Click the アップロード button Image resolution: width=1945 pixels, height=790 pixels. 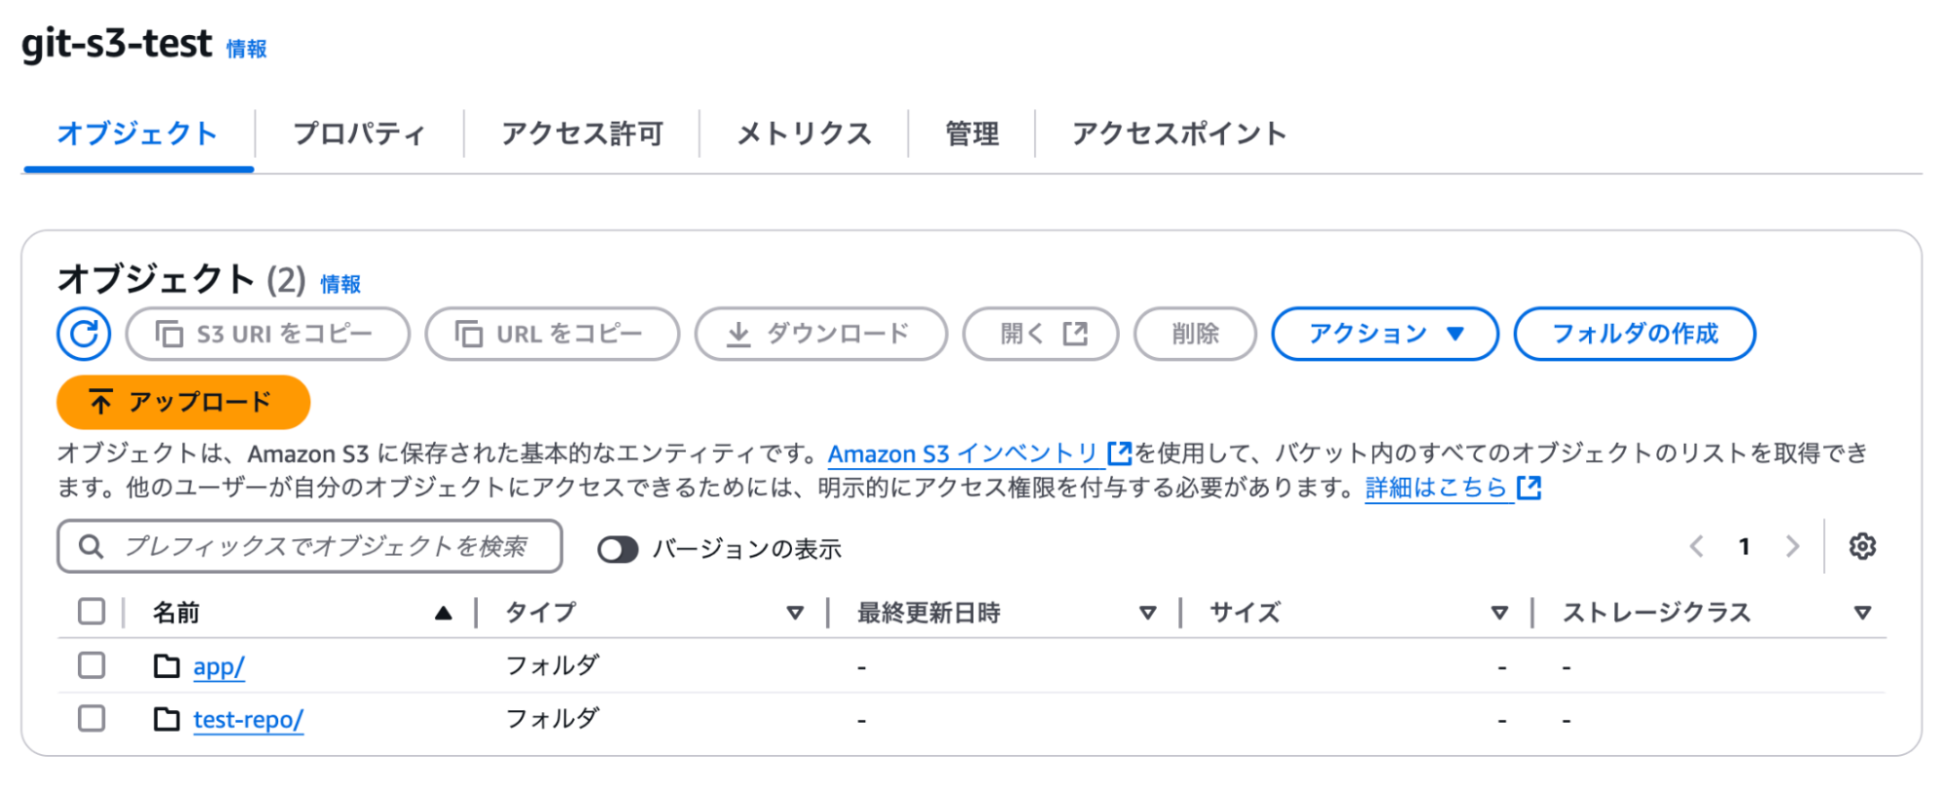(x=183, y=402)
